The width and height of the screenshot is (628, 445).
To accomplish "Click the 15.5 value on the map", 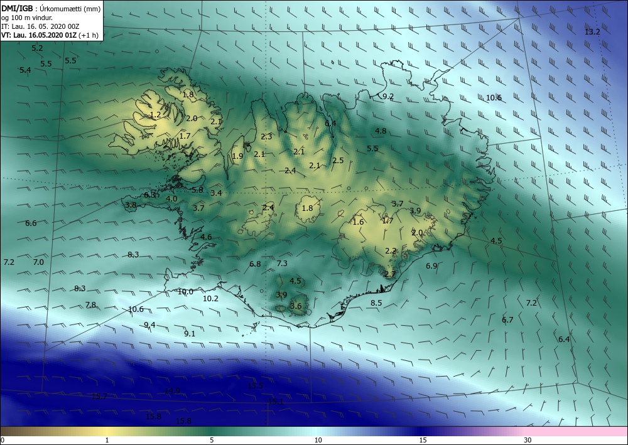I will (x=255, y=386).
